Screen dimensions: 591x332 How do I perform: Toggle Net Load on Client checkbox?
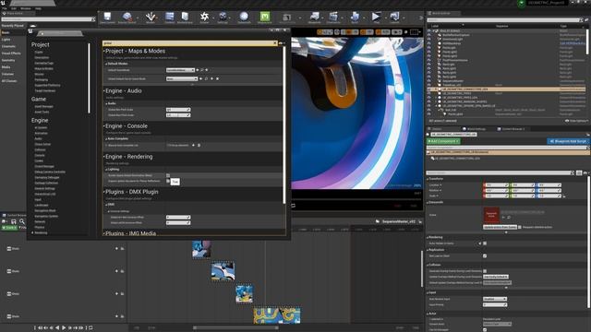click(x=485, y=256)
